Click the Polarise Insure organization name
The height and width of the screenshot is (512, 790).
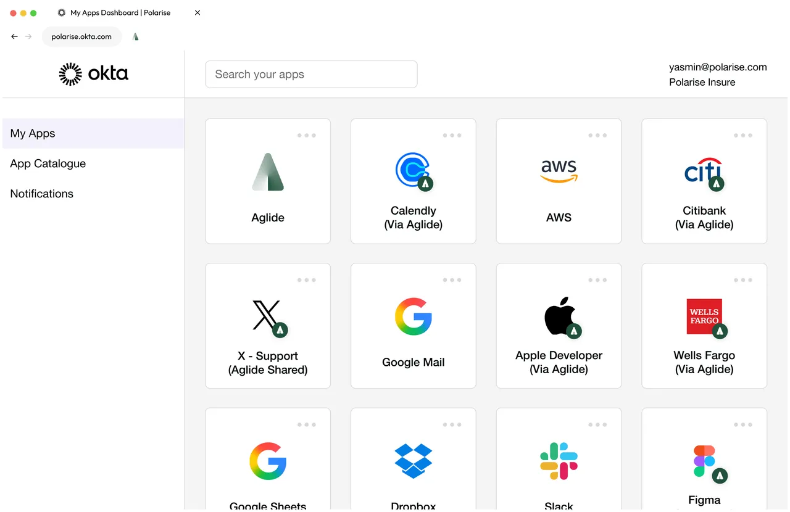(x=702, y=82)
